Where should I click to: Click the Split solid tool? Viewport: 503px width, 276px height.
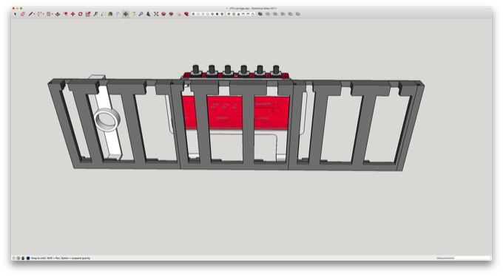297,14
